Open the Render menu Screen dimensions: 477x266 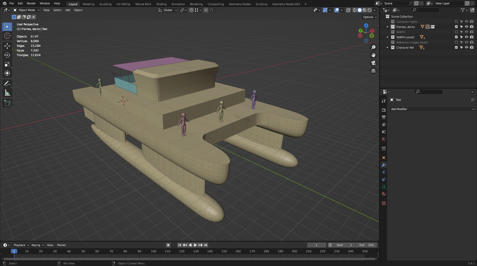[x=31, y=3]
